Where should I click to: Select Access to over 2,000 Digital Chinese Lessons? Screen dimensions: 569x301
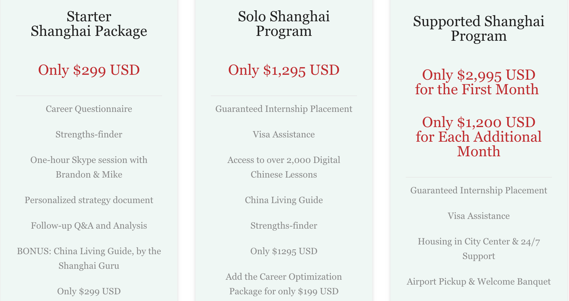284,167
